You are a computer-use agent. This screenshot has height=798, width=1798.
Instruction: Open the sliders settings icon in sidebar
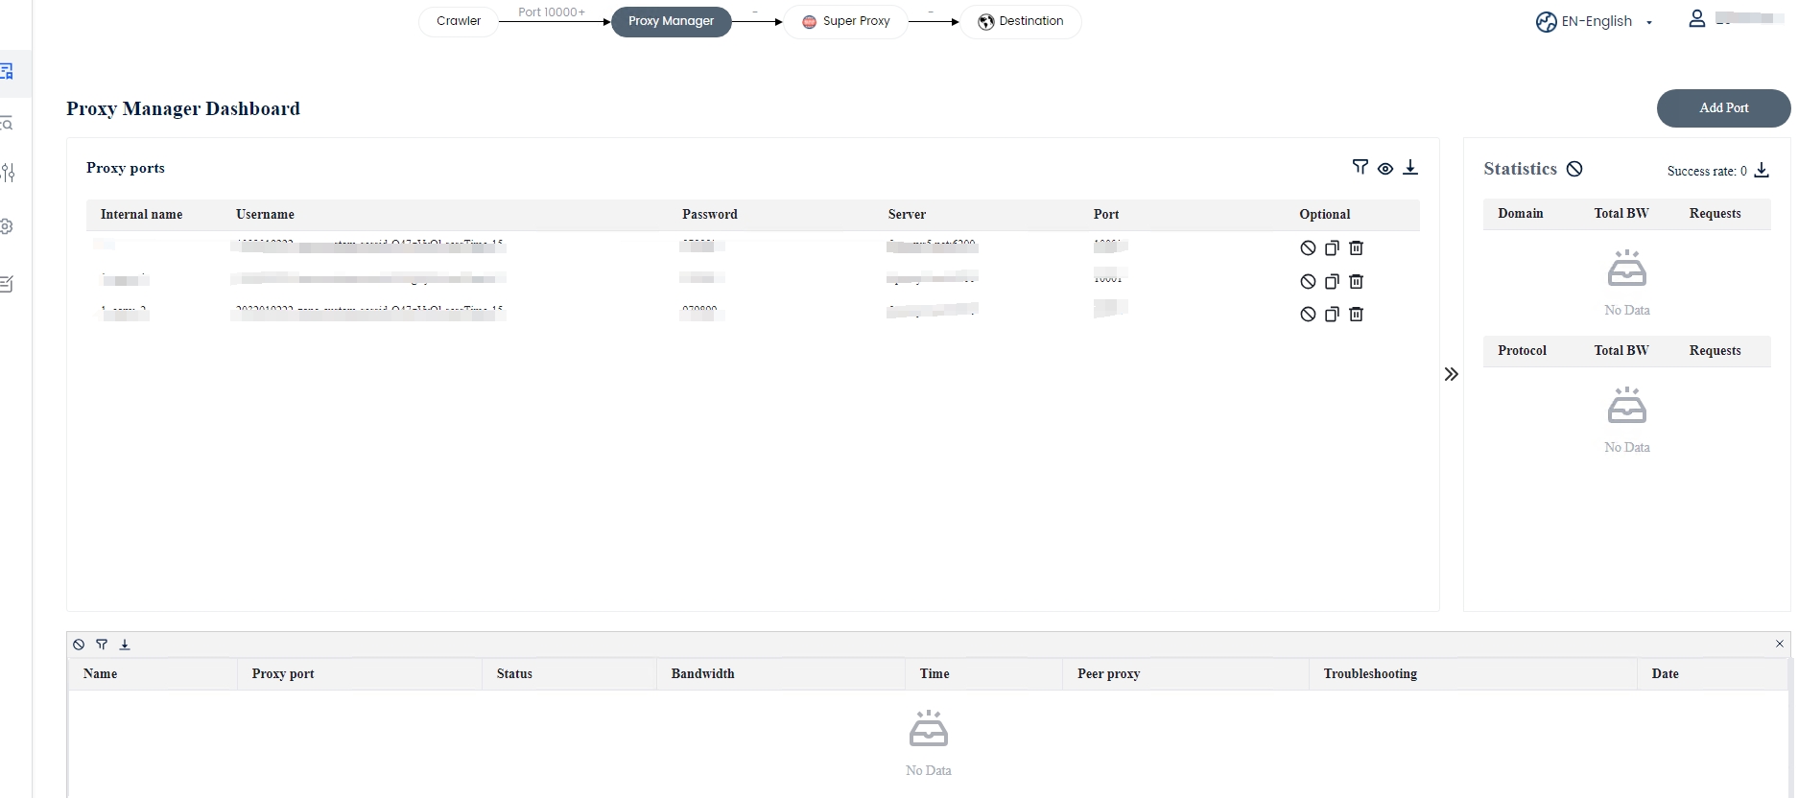point(9,173)
